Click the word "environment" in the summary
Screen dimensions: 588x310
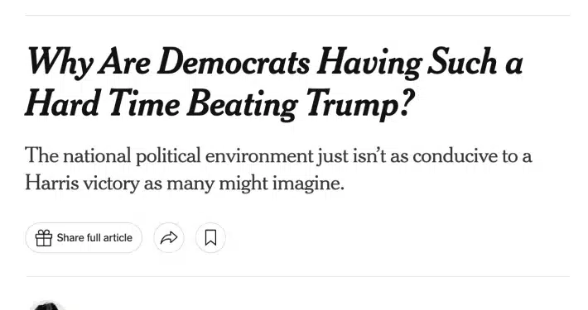258,155
